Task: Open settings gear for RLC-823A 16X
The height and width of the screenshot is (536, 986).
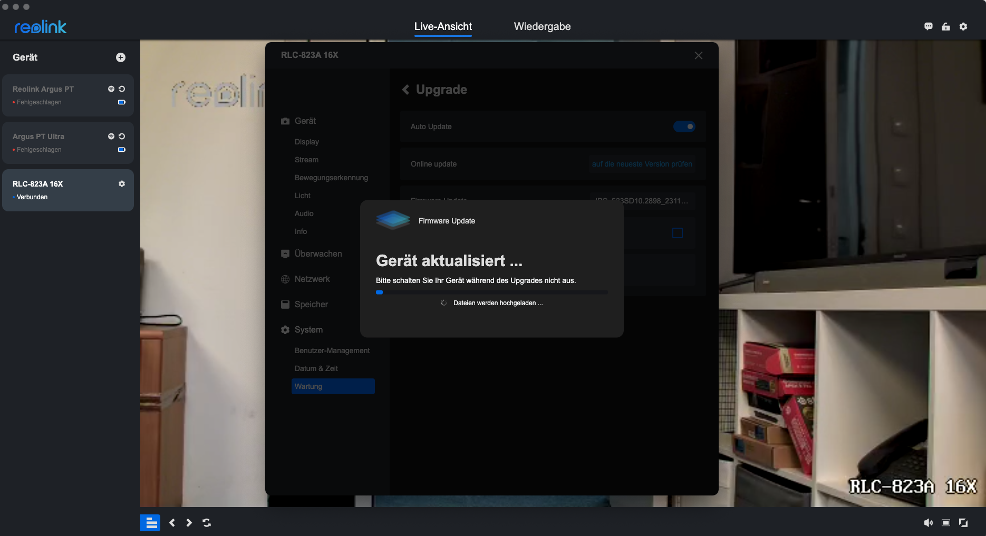Action: [122, 184]
